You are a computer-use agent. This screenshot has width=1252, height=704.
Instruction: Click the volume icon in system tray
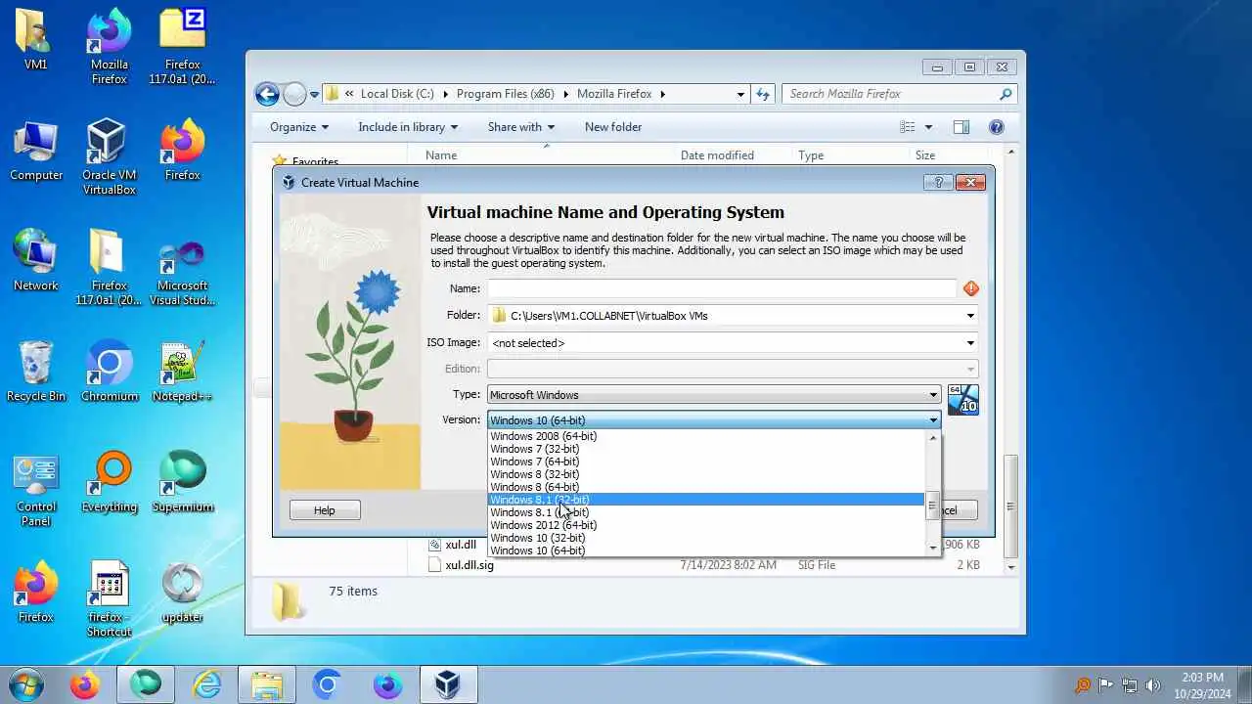point(1152,685)
